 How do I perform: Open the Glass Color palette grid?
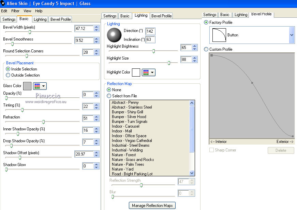tap(38, 86)
